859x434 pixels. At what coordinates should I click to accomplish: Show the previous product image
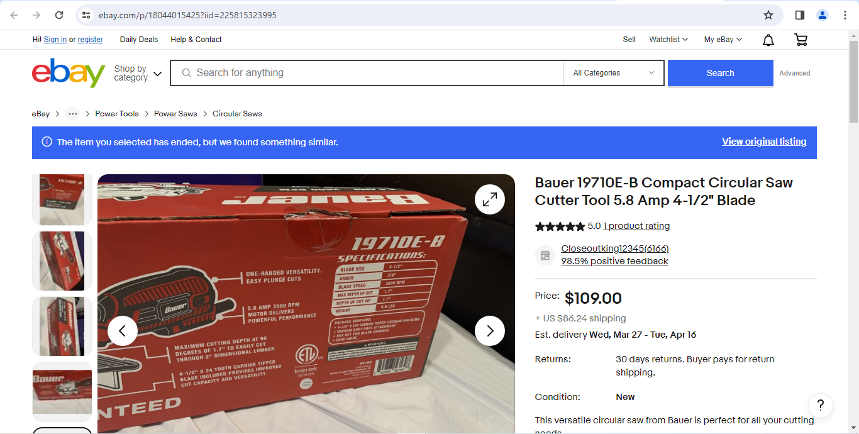pos(123,331)
